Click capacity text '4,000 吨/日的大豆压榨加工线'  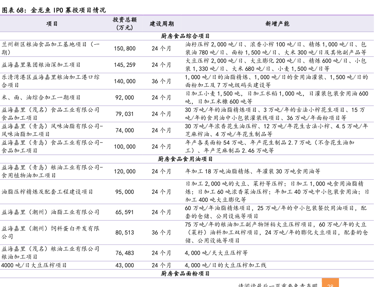click(226, 265)
